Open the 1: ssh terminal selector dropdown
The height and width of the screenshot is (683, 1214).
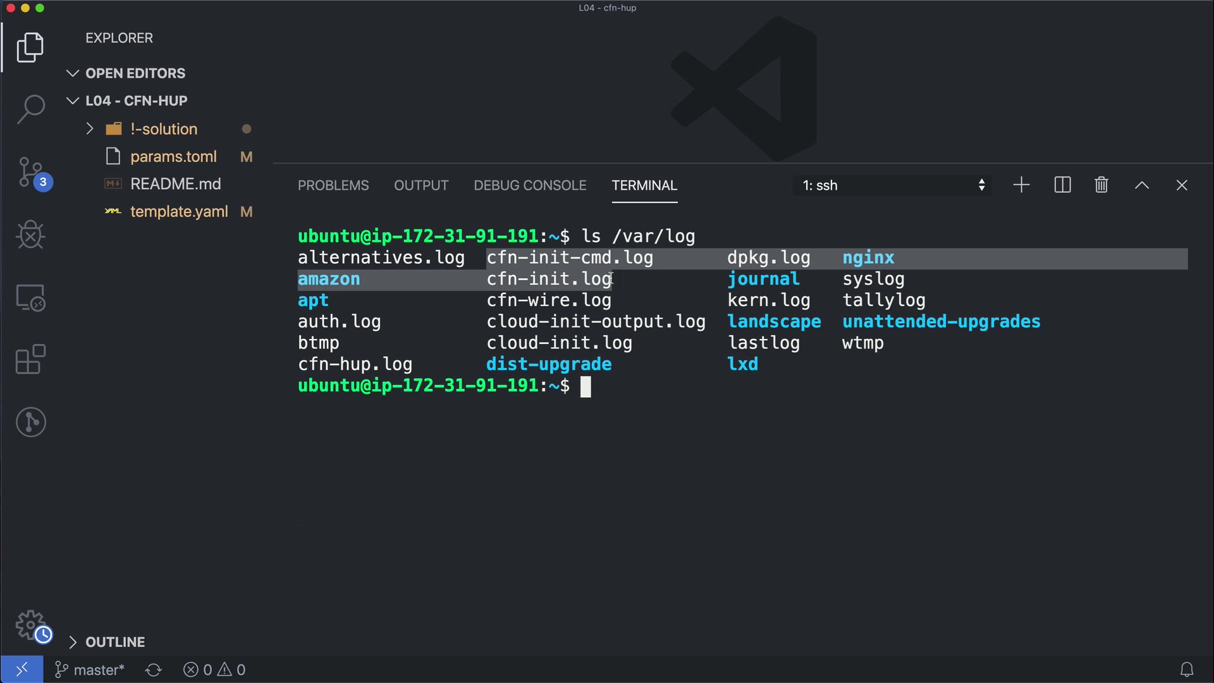pyautogui.click(x=892, y=185)
